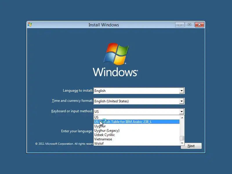
Task: Click the Next button
Action: [x=191, y=146]
